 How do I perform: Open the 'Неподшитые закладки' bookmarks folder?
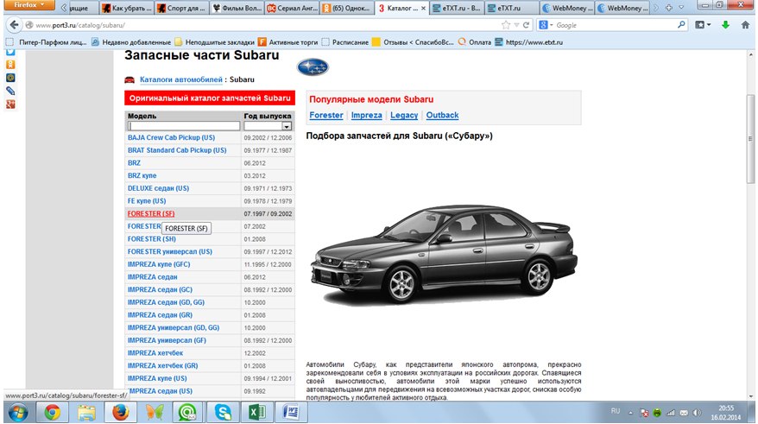click(214, 42)
